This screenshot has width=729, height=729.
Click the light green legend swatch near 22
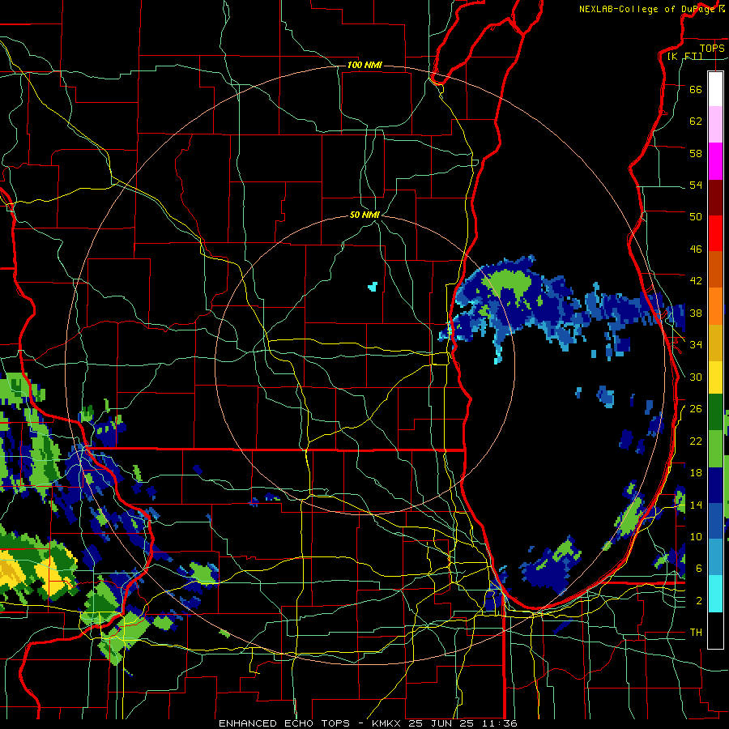715,449
